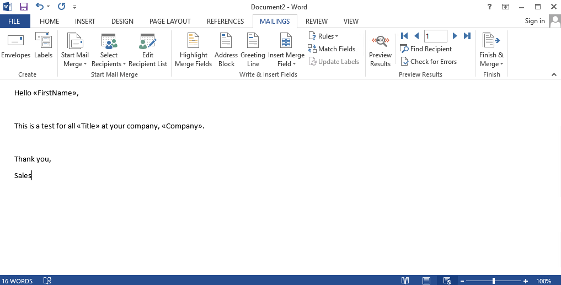Click the zoom slider handle

[x=494, y=281]
